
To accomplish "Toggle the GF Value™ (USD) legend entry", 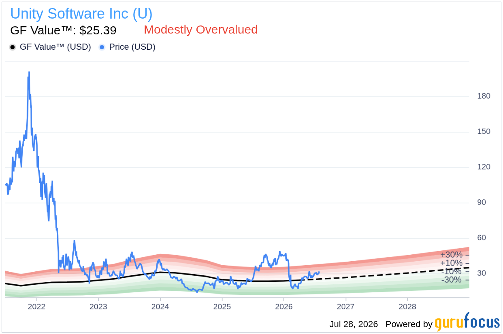I will pyautogui.click(x=50, y=47).
